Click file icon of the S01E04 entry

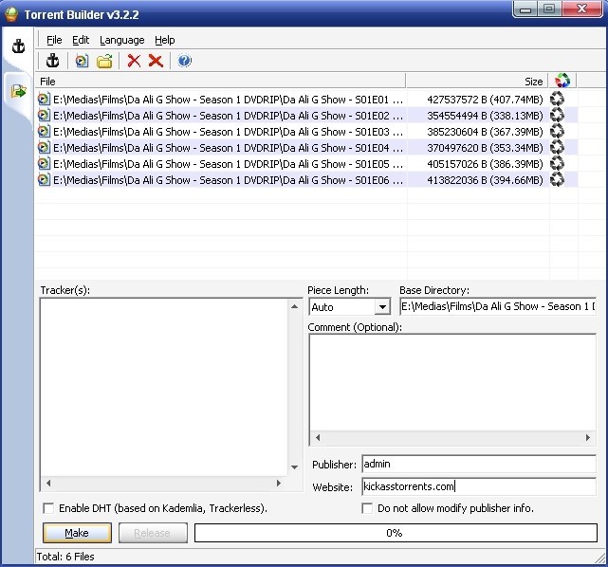[x=44, y=148]
